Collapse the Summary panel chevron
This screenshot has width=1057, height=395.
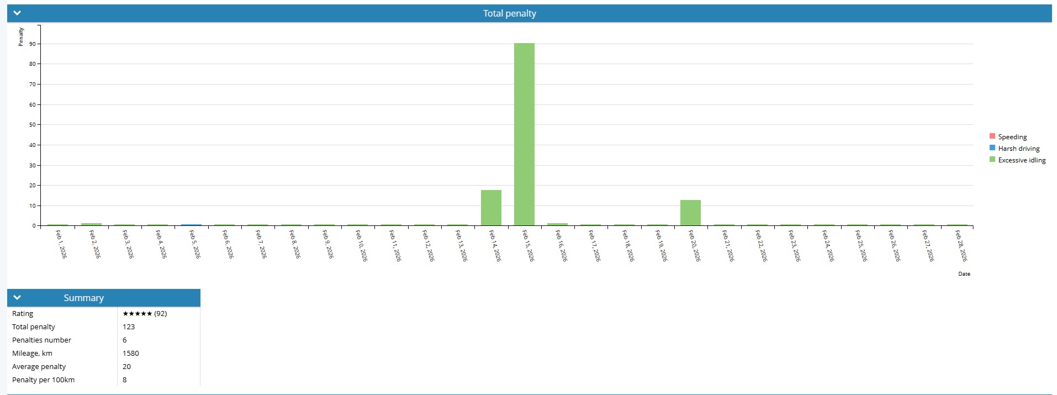(x=17, y=298)
